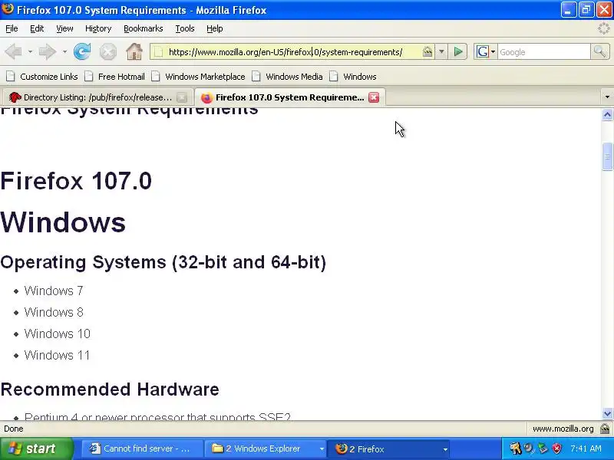Open the Google search engine selector

tap(486, 51)
